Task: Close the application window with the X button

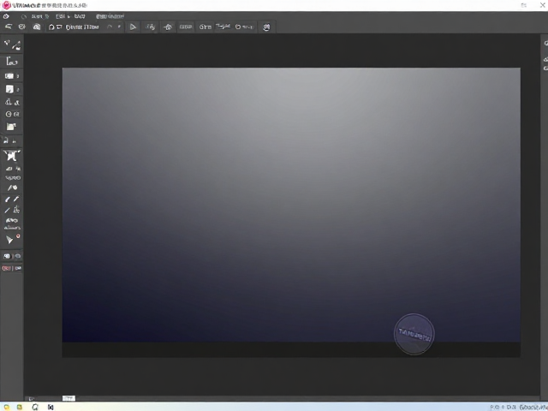Action: [542, 5]
